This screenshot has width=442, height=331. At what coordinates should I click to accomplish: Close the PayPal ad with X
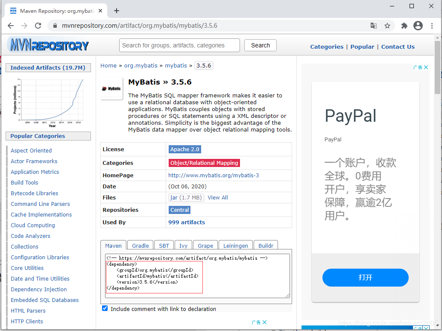click(426, 67)
